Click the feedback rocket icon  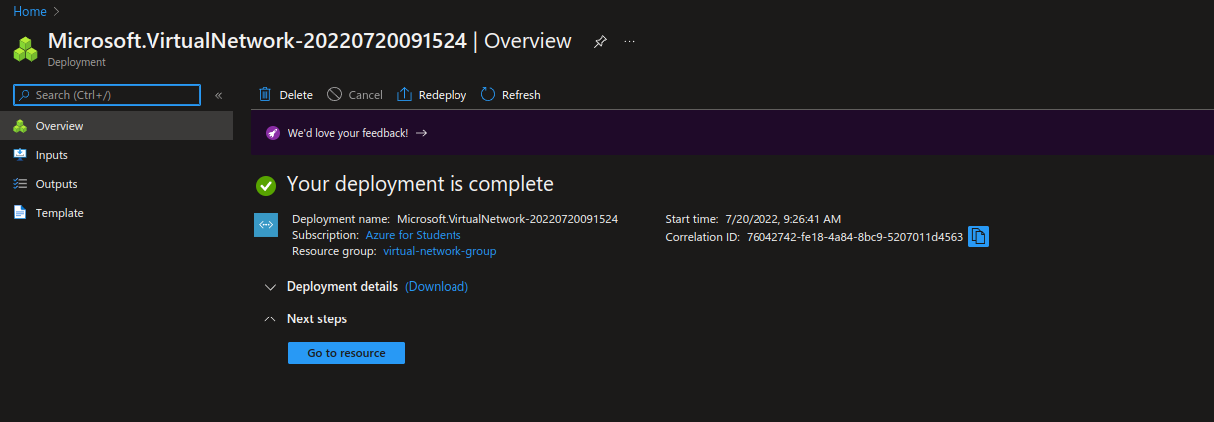(x=272, y=133)
